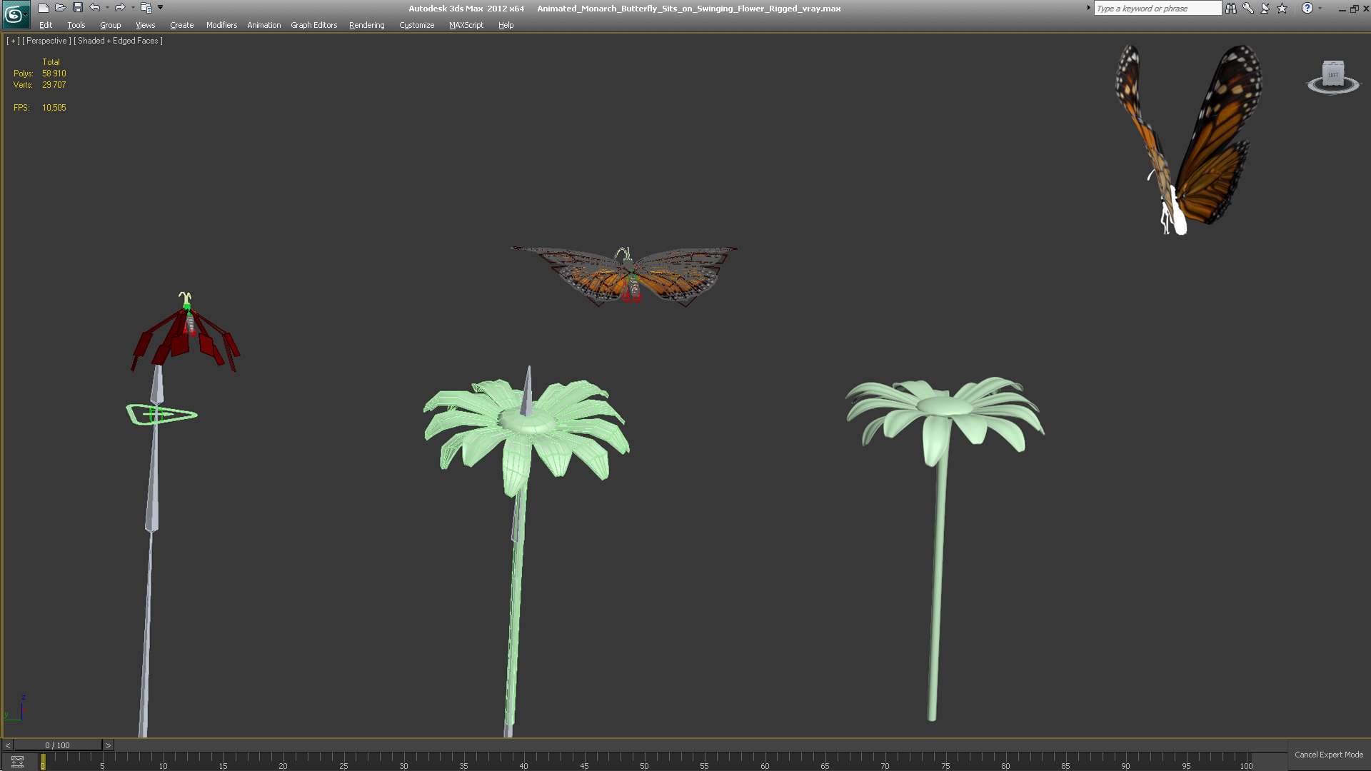Open the Graph Editors menu
The image size is (1371, 771).
pos(313,25)
